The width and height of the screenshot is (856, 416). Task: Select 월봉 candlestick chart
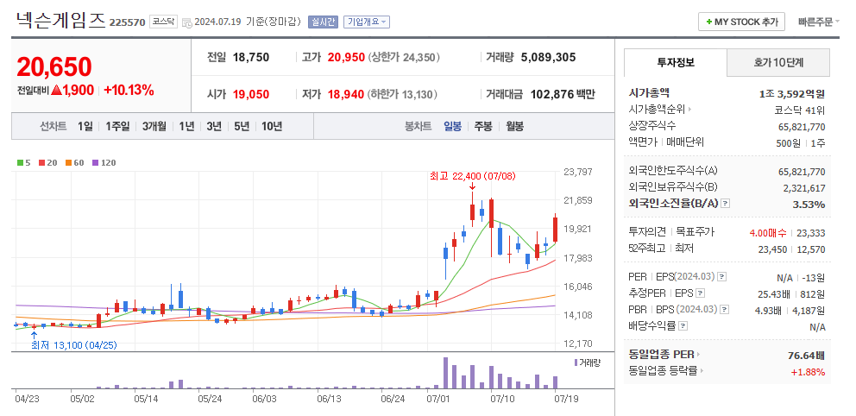514,126
